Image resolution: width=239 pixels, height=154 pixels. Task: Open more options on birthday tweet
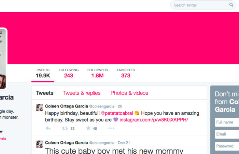tap(111, 128)
